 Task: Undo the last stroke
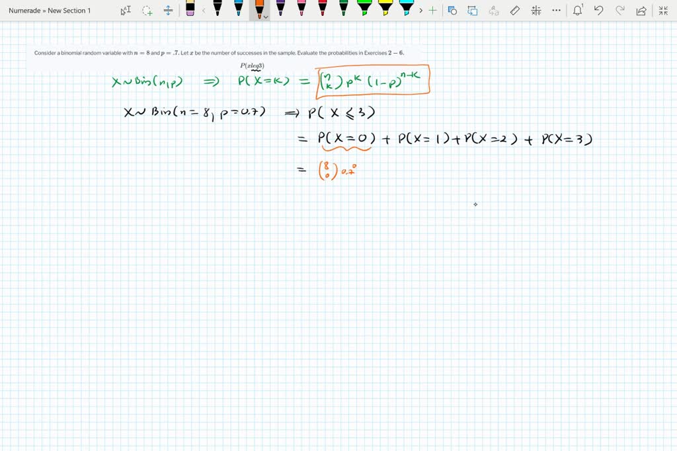point(599,10)
